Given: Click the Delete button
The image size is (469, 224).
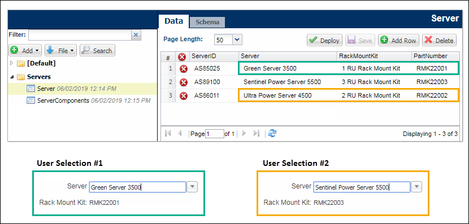Looking at the screenshot, I should 439,40.
